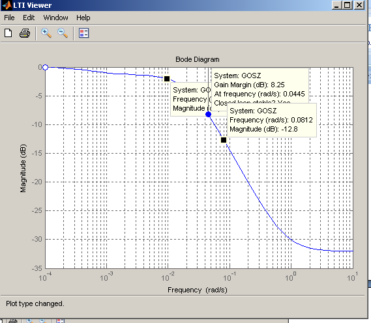Open the Edit menu
Image resolution: width=371 pixels, height=323 pixels.
(x=29, y=18)
